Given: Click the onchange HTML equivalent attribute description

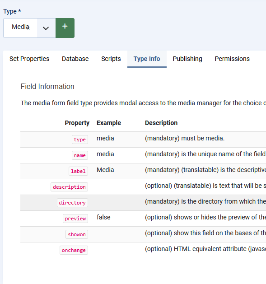Looking at the screenshot, I should click(205, 249).
